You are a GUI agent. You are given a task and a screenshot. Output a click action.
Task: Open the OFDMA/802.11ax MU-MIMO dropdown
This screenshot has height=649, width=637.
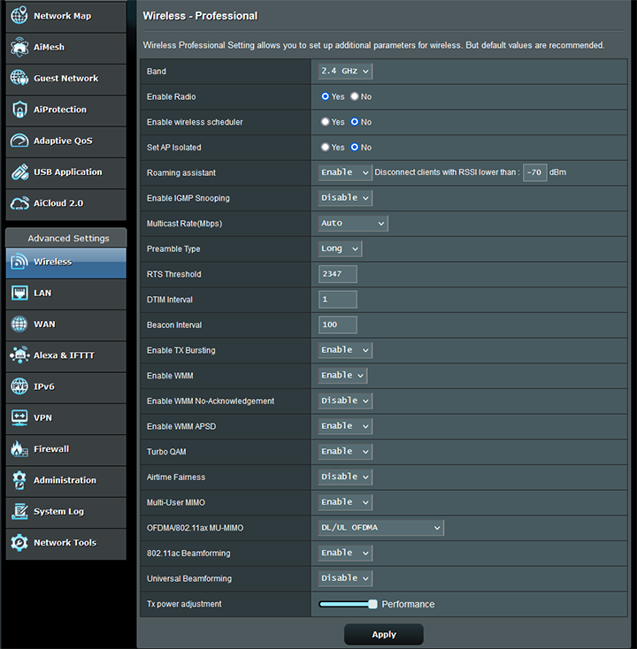[x=380, y=528]
